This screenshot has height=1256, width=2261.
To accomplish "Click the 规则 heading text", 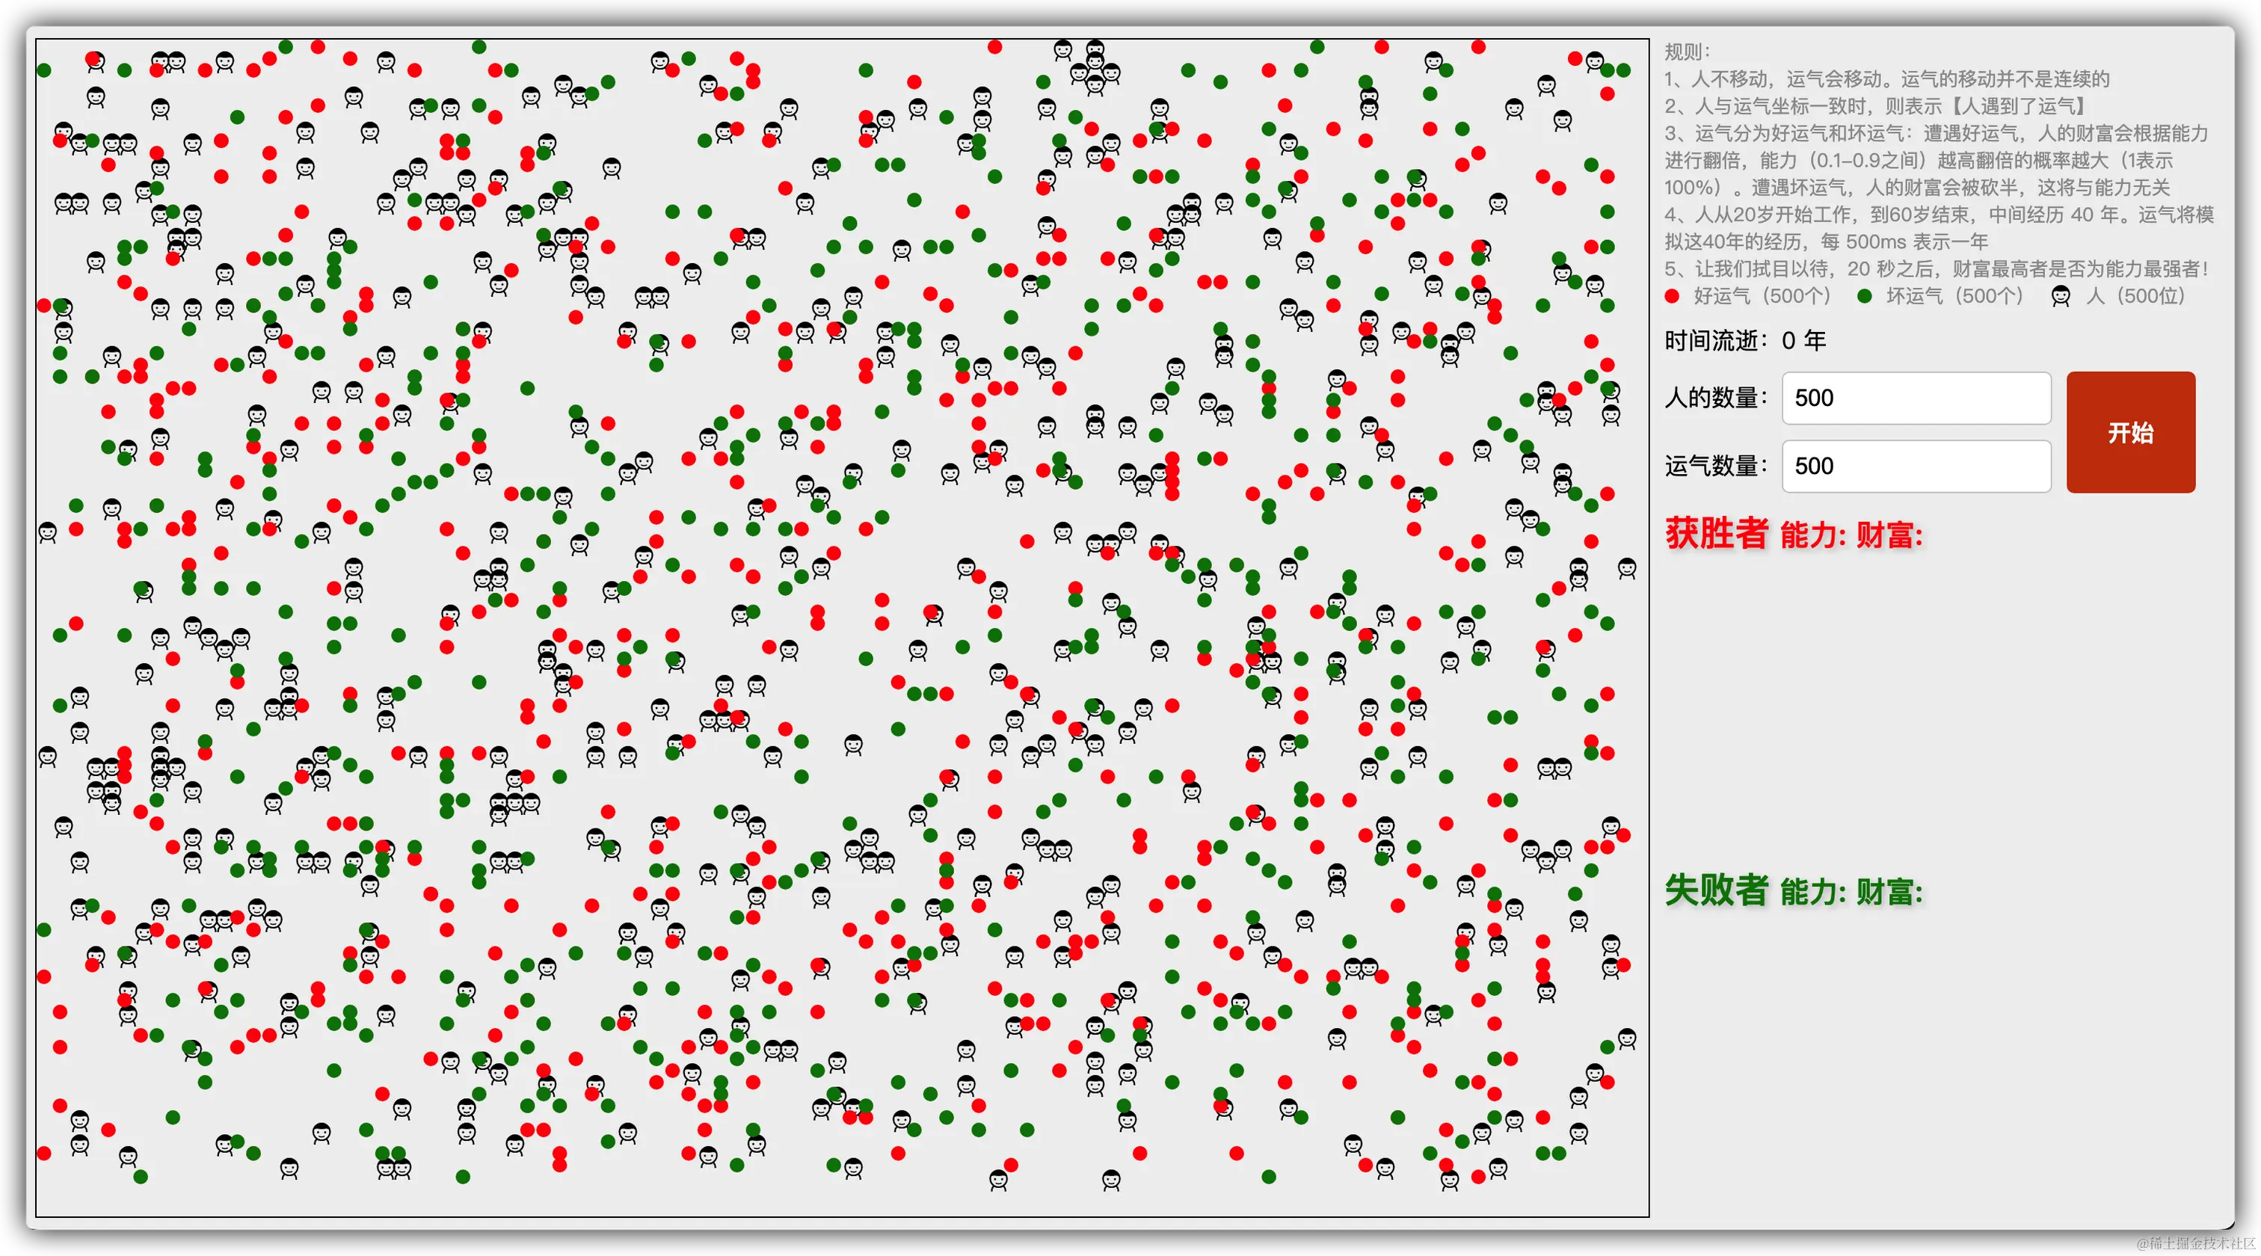I will click(x=1686, y=52).
